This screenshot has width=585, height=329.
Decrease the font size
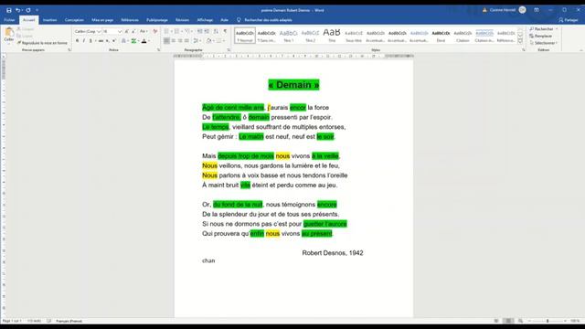[x=133, y=31]
